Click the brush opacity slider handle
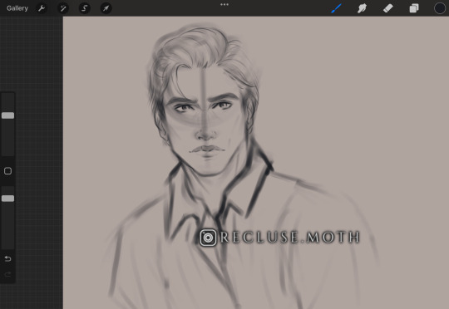The height and width of the screenshot is (309, 449). (7, 199)
